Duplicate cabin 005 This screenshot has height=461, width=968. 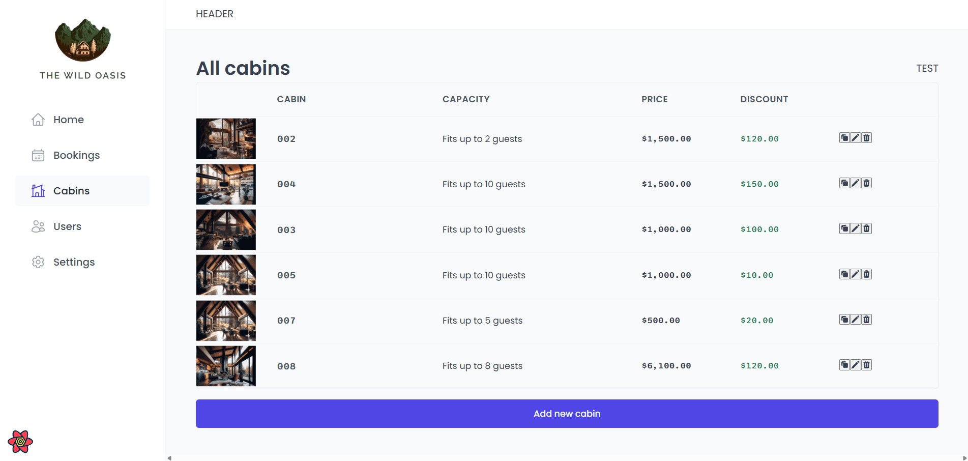844,274
